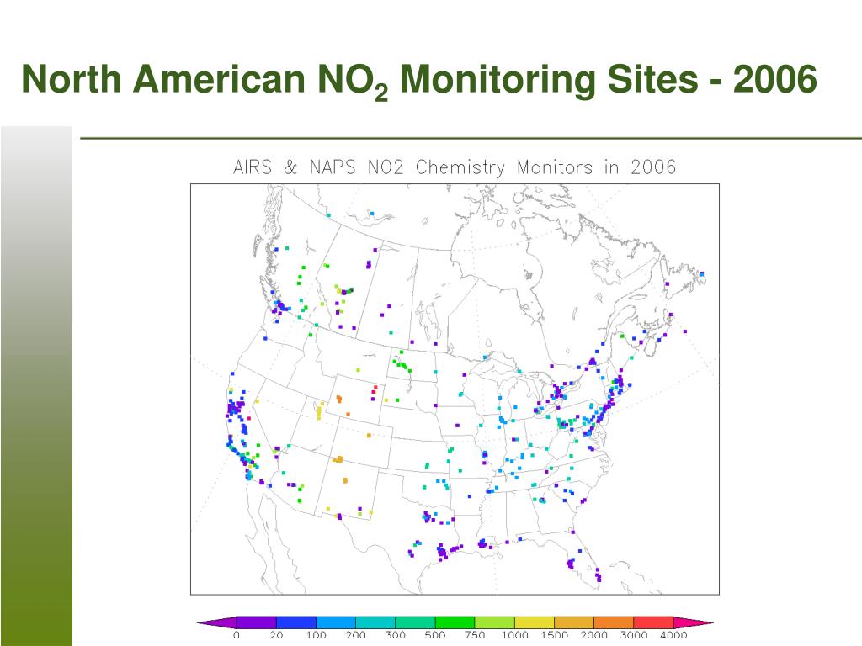Image resolution: width=862 pixels, height=646 pixels.
Task: Select the yellow-green 750–1000 colorbar segment
Action: 495,622
